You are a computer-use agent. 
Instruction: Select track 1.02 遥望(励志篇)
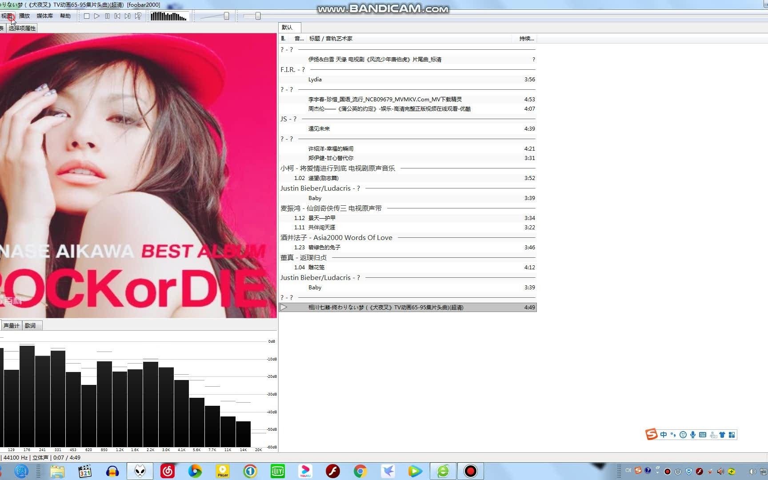[408, 178]
